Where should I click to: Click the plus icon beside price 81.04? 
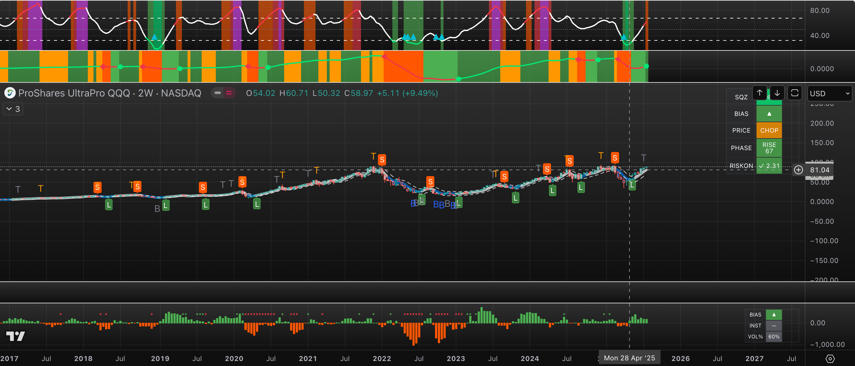tap(798, 170)
